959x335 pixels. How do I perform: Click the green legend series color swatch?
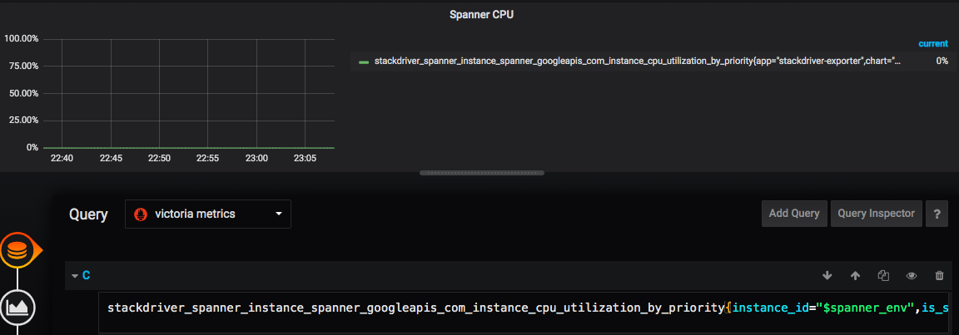(x=364, y=62)
